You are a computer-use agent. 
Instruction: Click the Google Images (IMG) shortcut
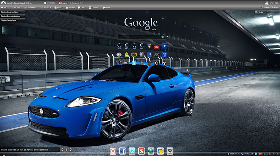tap(134, 46)
